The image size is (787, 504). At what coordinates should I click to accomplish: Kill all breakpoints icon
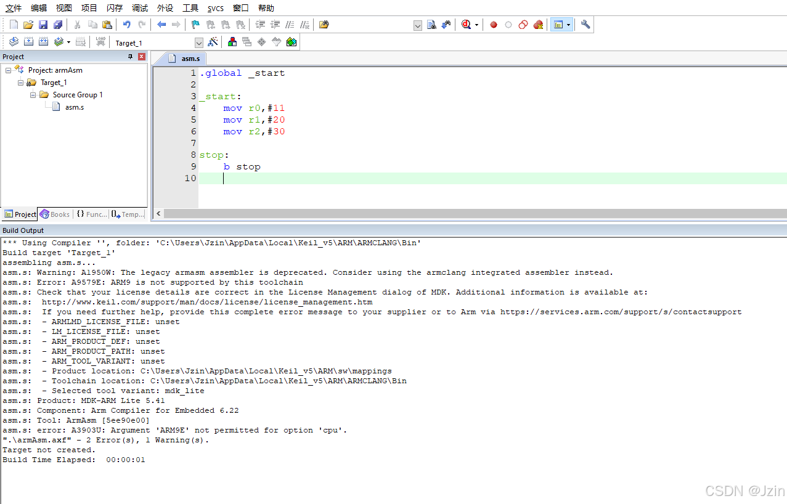click(x=538, y=25)
